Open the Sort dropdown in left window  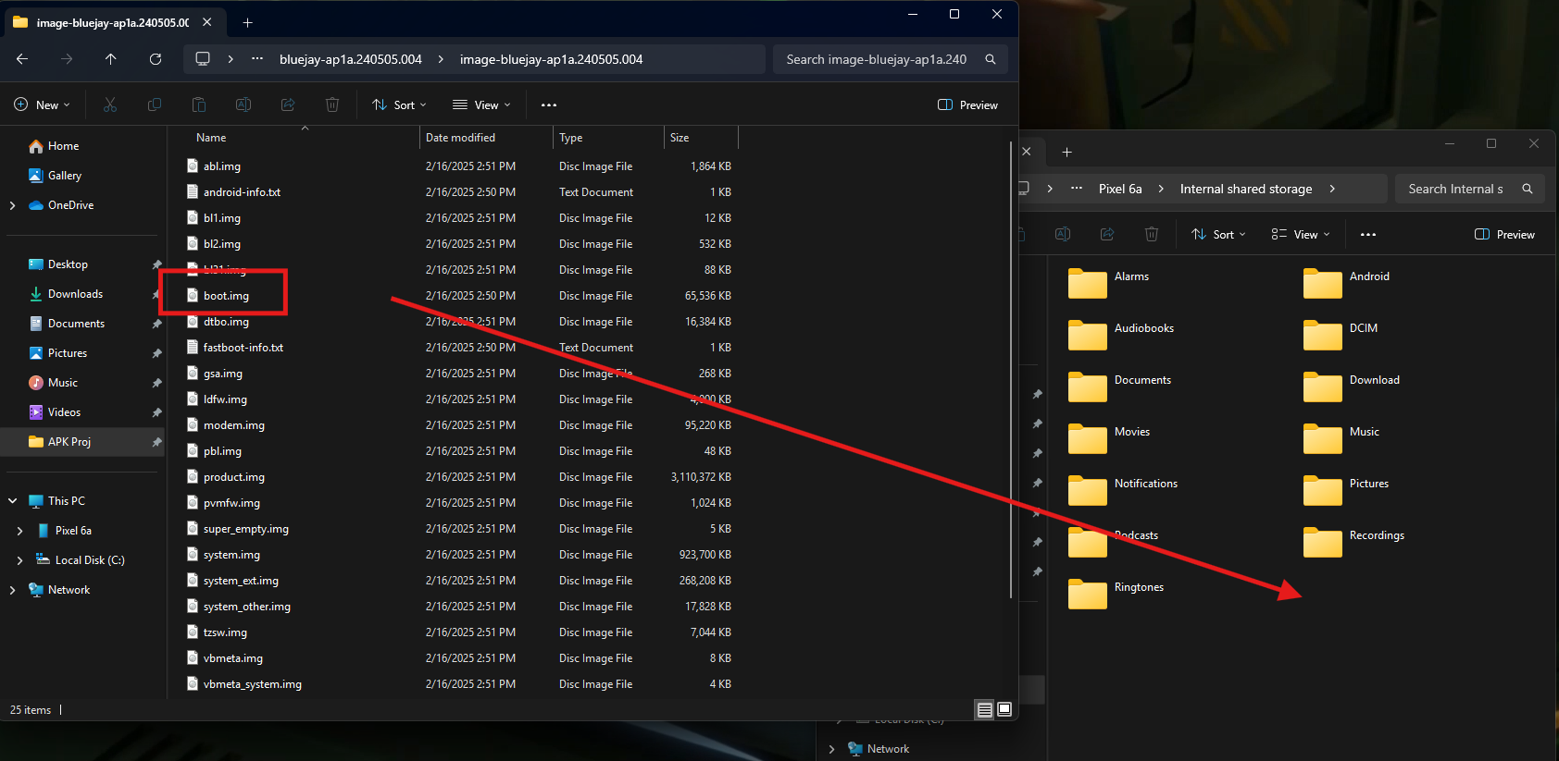tap(399, 105)
